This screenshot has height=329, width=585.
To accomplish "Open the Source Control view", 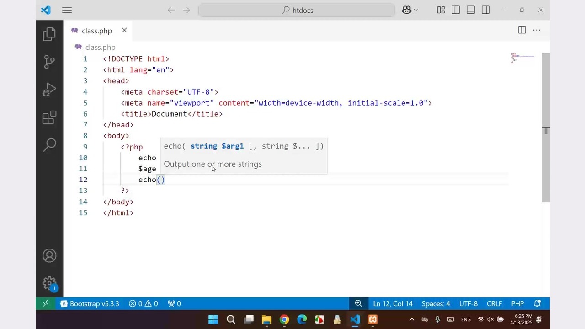I will tap(49, 62).
